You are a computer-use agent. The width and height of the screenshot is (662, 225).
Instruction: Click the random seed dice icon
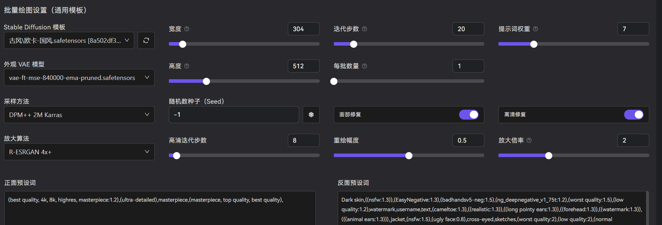pyautogui.click(x=311, y=115)
